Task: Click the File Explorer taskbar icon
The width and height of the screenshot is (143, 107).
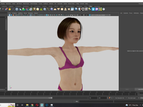Action: point(27,105)
